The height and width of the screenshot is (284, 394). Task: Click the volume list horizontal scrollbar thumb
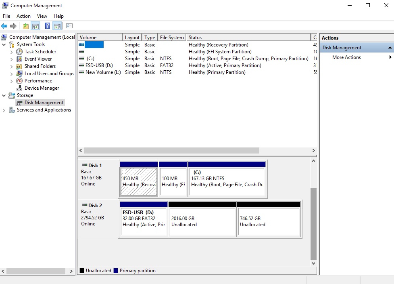172,151
